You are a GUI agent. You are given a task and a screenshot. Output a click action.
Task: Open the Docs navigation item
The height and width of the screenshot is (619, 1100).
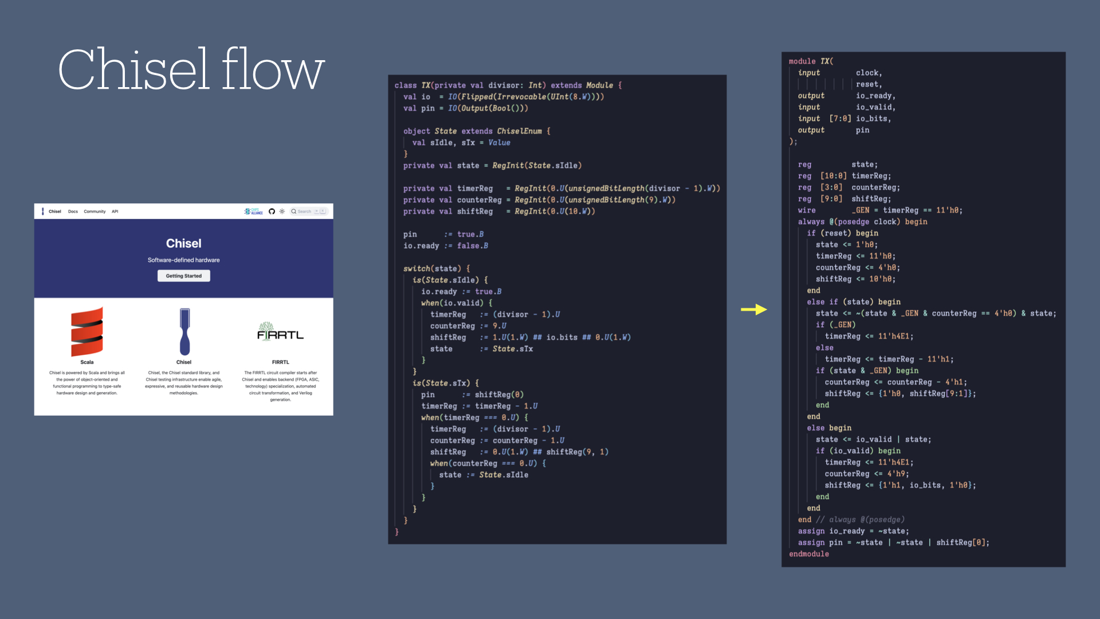tap(73, 211)
